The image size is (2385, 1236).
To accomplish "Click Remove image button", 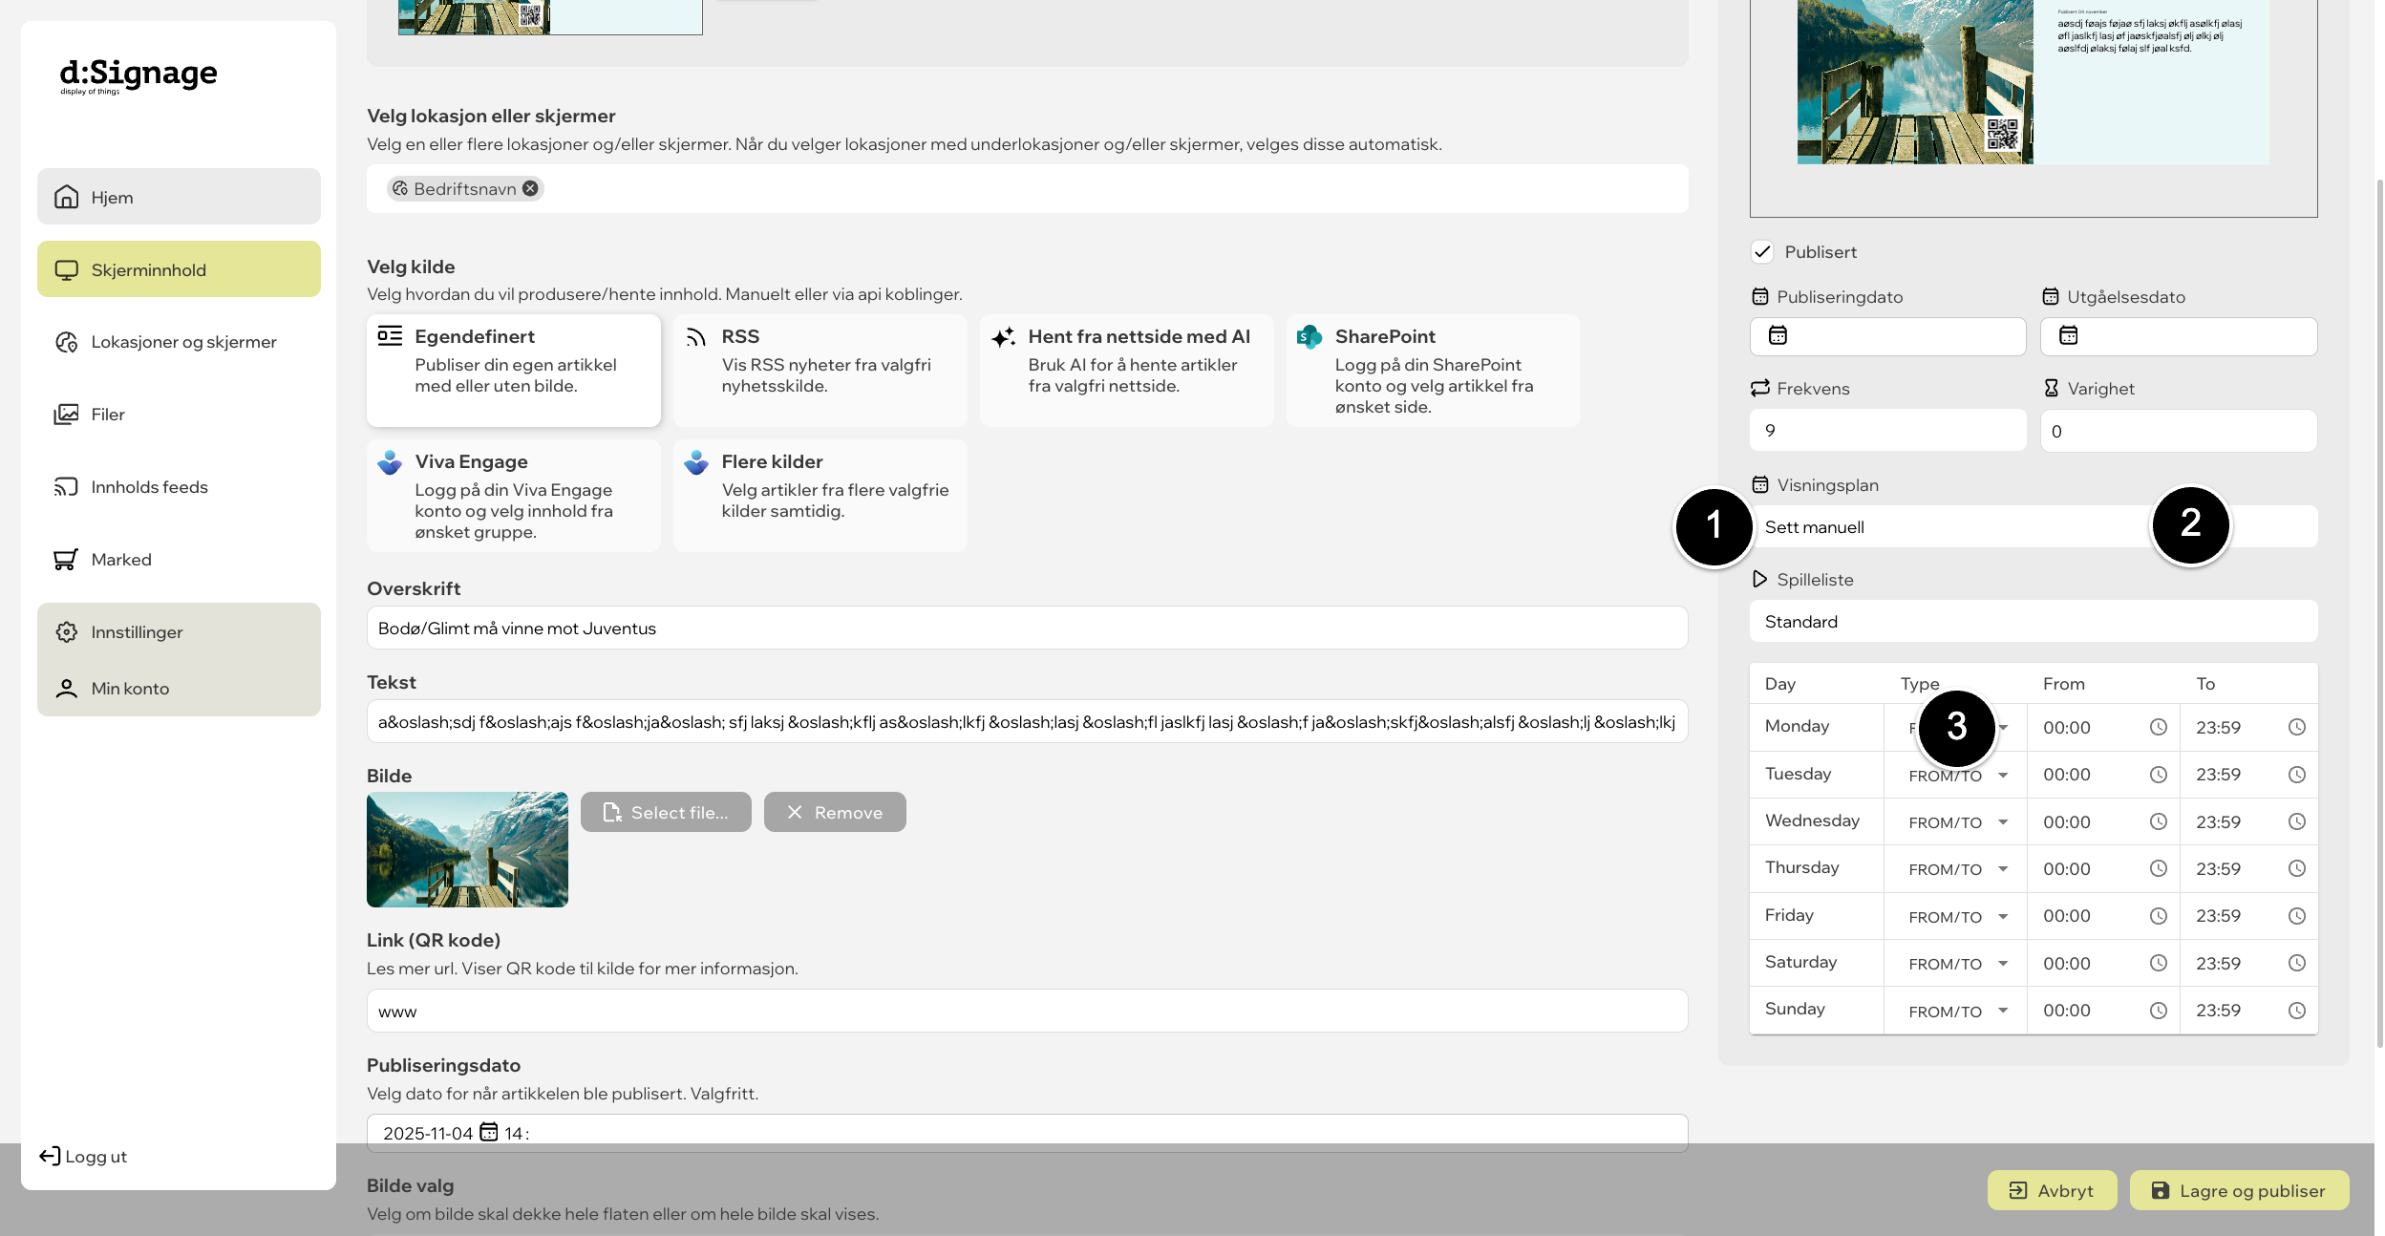I will point(835,812).
